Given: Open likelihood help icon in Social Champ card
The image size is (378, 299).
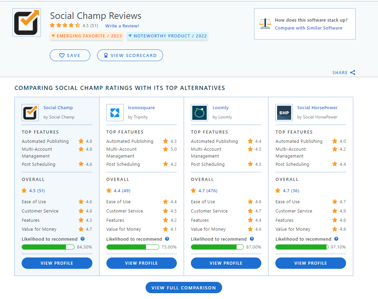Looking at the screenshot, I should [x=83, y=239].
